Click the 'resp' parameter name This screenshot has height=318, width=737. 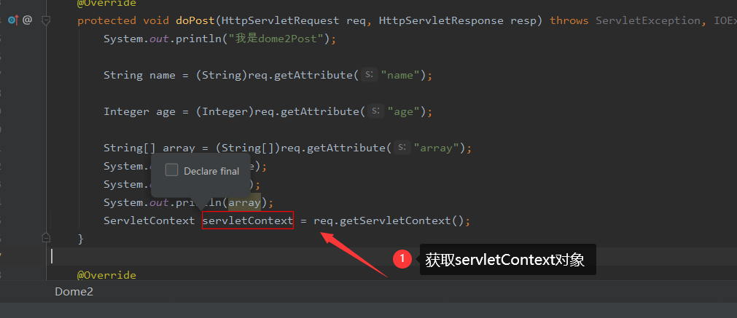point(523,20)
